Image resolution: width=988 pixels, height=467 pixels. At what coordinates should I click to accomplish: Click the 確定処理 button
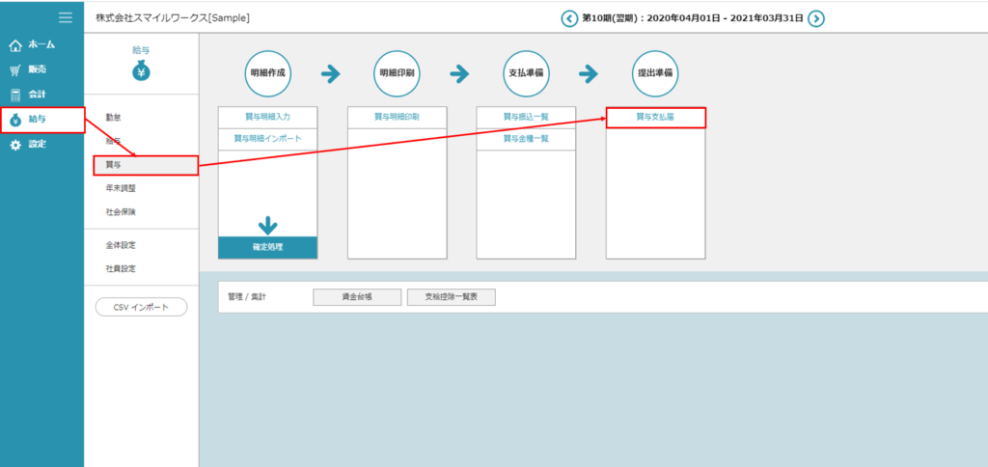coord(268,247)
